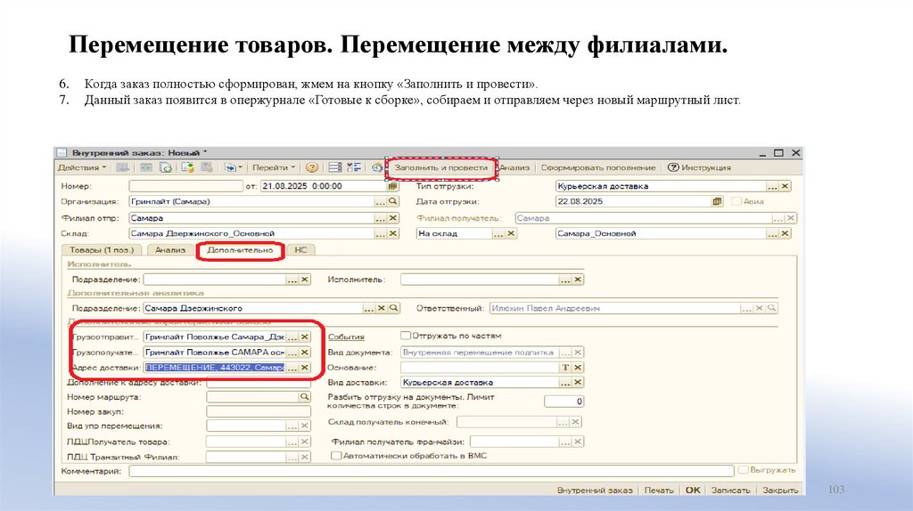Click the Дополнение к адресу доставки field
The width and height of the screenshot is (913, 511).
259,383
